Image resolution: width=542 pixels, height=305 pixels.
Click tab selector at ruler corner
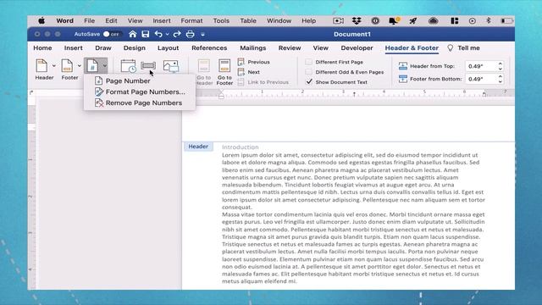(x=31, y=92)
